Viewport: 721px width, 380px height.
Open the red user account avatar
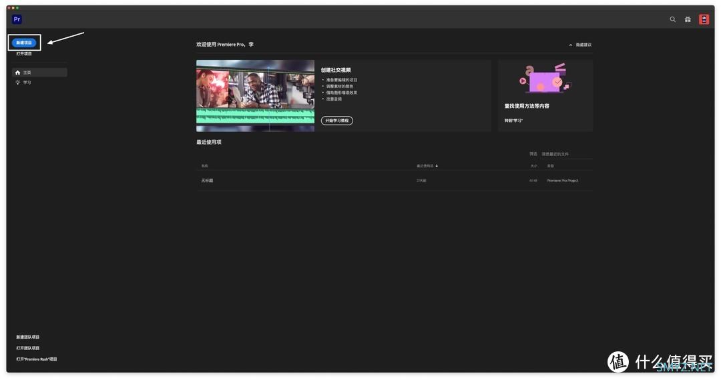tap(704, 19)
